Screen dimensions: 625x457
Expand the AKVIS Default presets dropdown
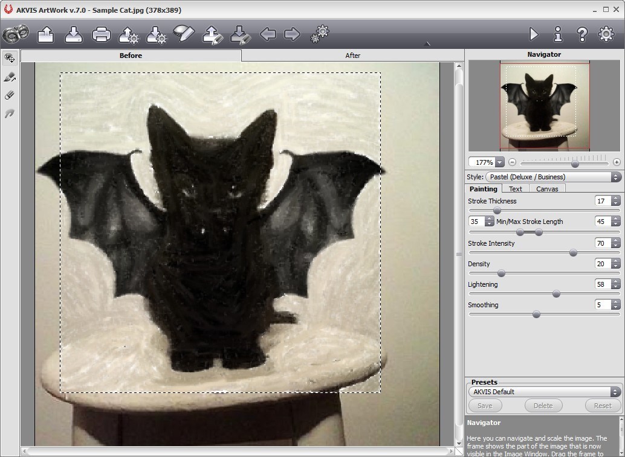544,391
